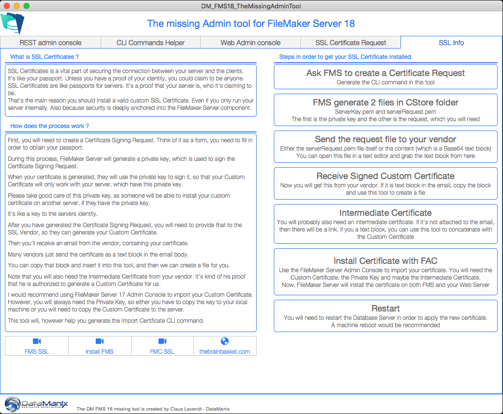Click the FMC SSL video camera icon
503x414 pixels.
pos(162,341)
